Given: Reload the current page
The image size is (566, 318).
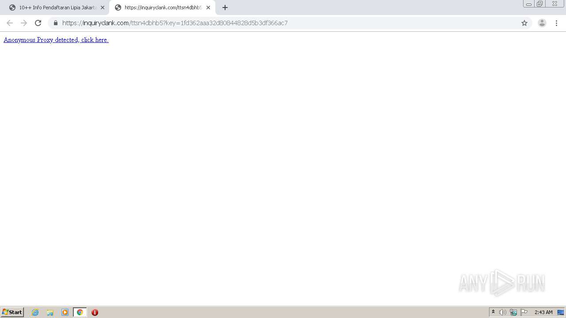Looking at the screenshot, I should (x=38, y=23).
